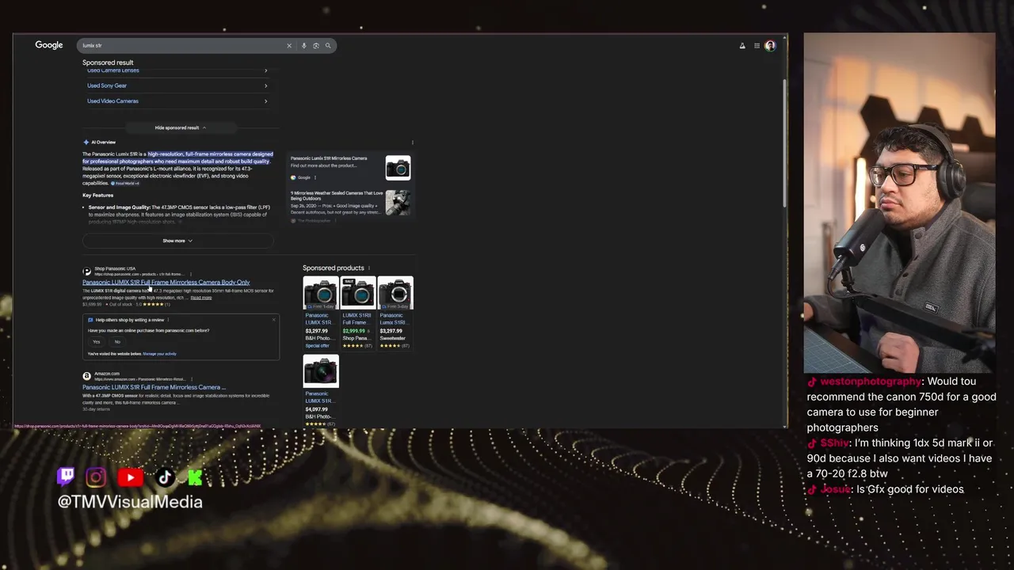Dismiss the write-a-review card
This screenshot has height=570, width=1014.
274,320
